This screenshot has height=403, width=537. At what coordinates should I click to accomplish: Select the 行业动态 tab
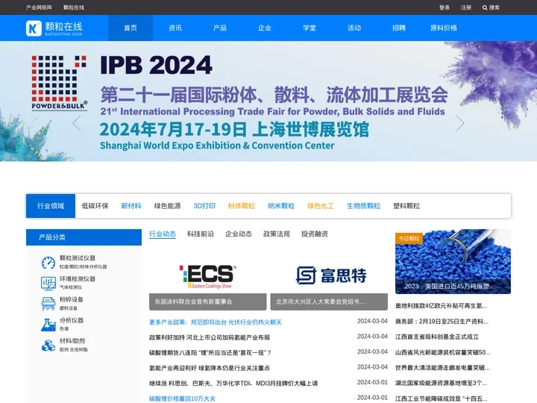click(x=163, y=234)
